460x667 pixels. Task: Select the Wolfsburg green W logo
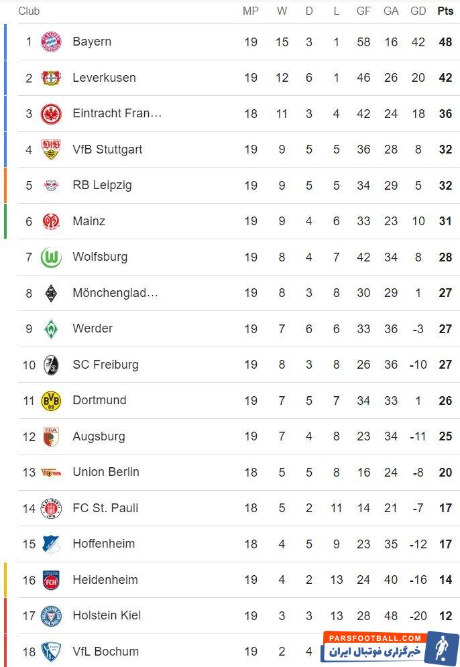pyautogui.click(x=51, y=257)
